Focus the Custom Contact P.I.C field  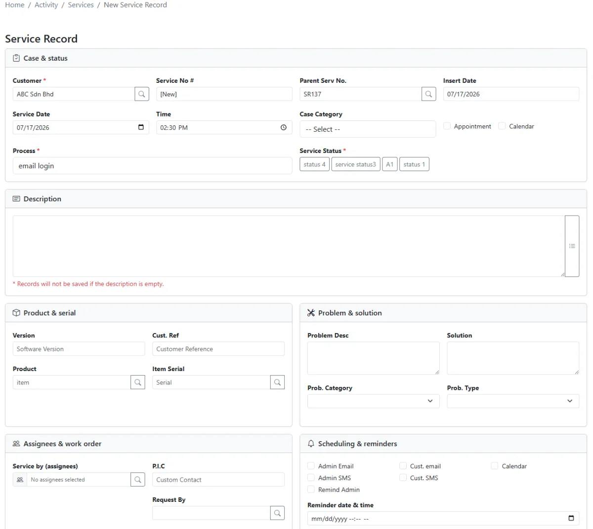point(218,480)
